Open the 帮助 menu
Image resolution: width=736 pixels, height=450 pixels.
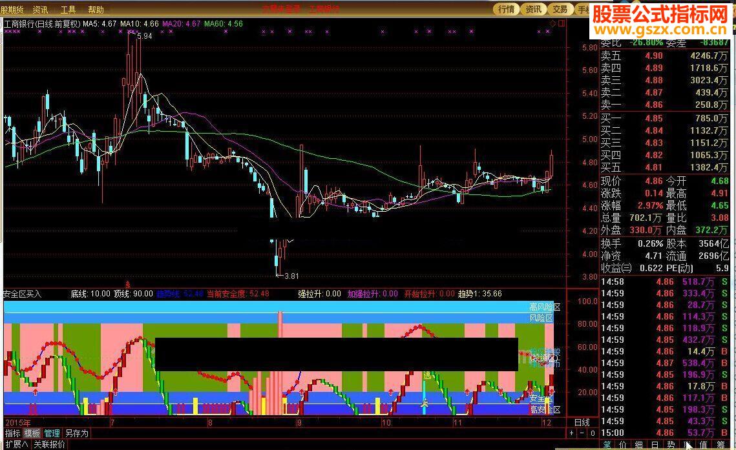pos(96,10)
